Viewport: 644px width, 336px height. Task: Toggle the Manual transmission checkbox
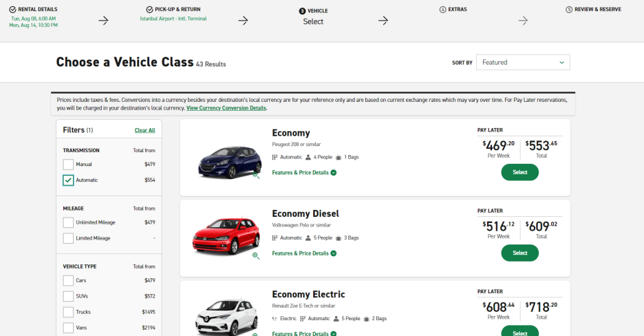tap(68, 165)
